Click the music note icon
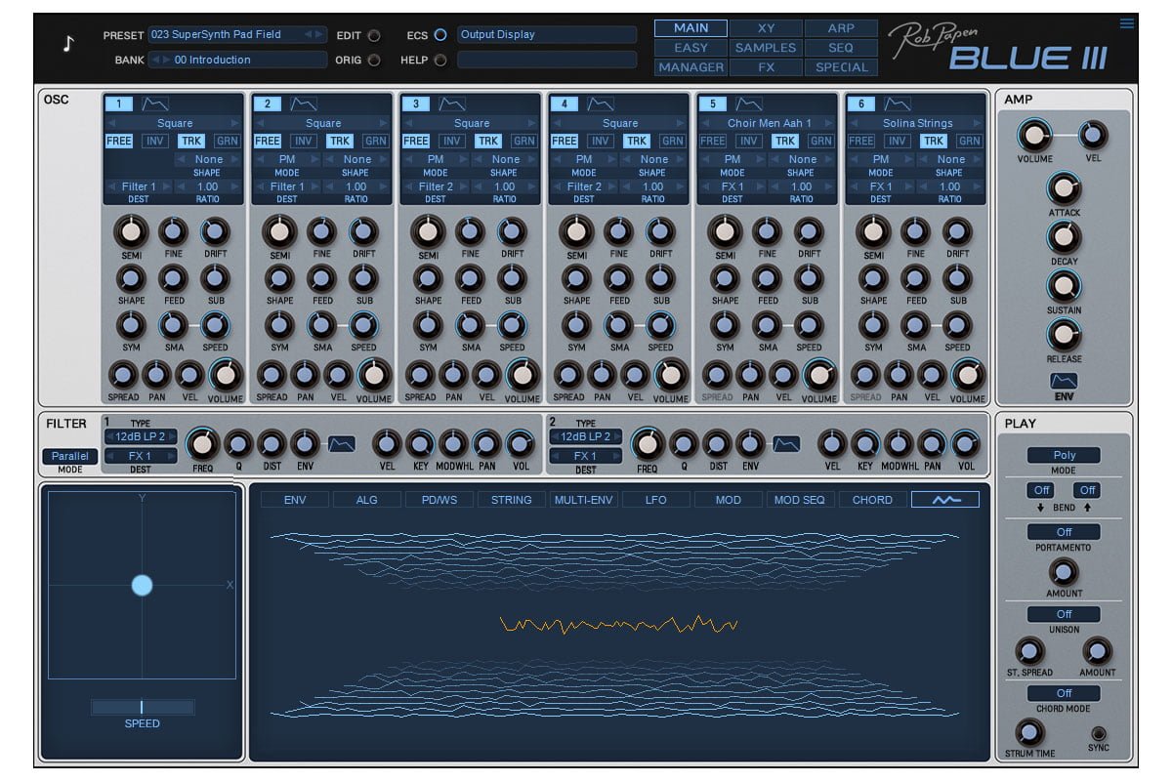1172x781 pixels. pos(68,44)
